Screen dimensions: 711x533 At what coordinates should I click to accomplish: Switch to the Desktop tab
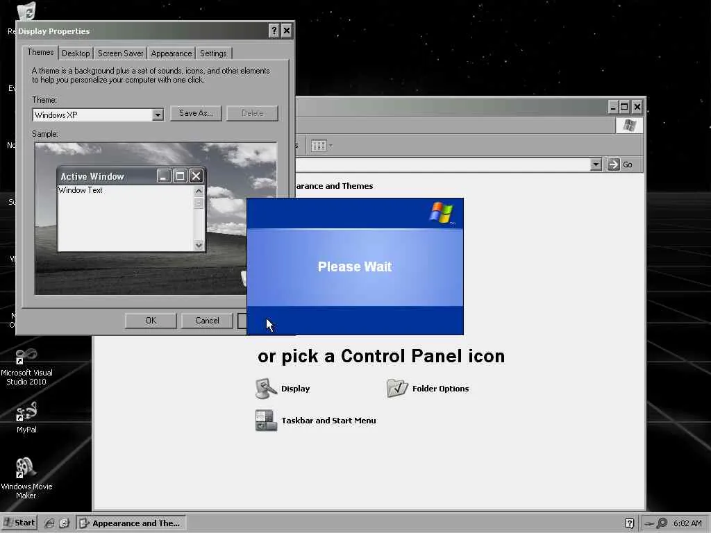tap(76, 53)
